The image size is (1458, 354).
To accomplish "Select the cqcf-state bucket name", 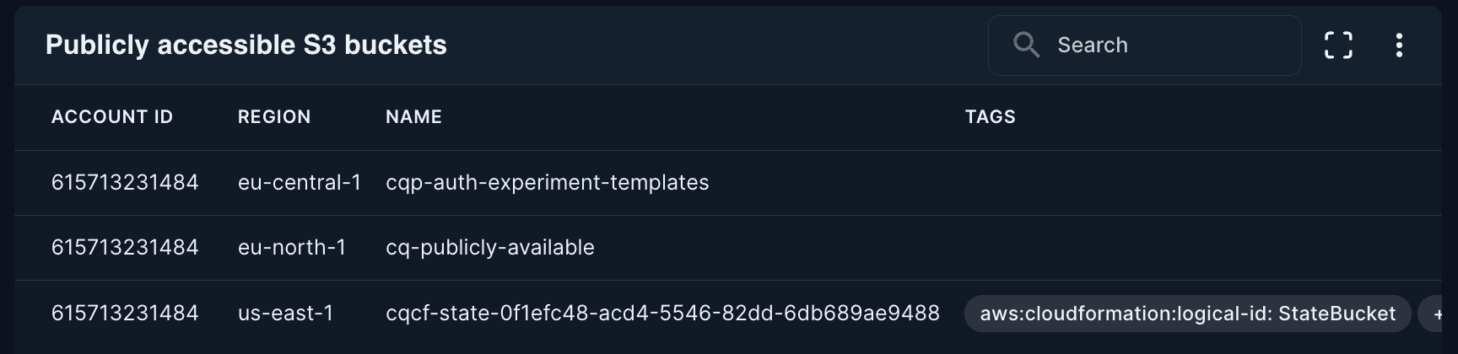I will (662, 314).
